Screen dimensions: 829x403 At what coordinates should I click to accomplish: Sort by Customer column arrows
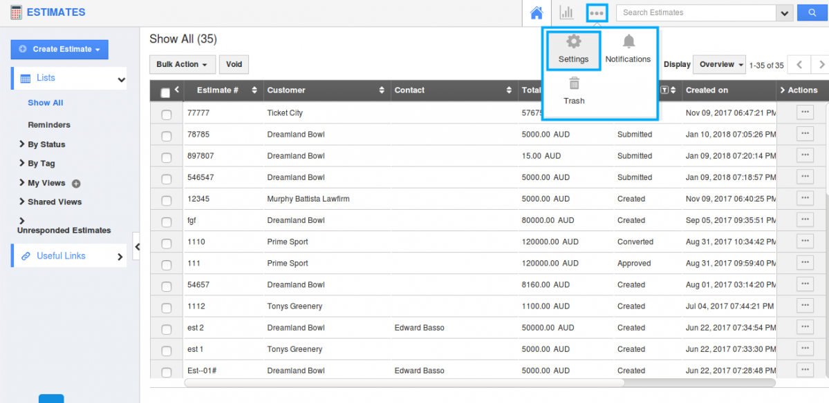(x=382, y=90)
